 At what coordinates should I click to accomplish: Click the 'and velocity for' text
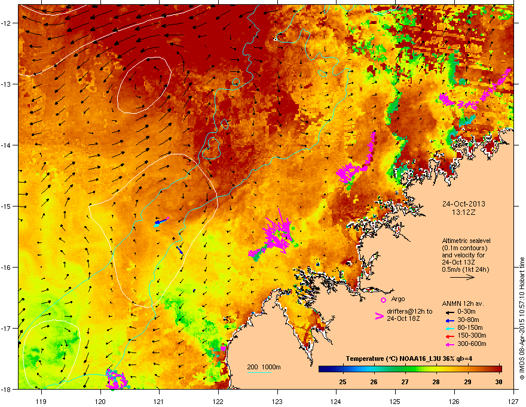[x=463, y=255]
